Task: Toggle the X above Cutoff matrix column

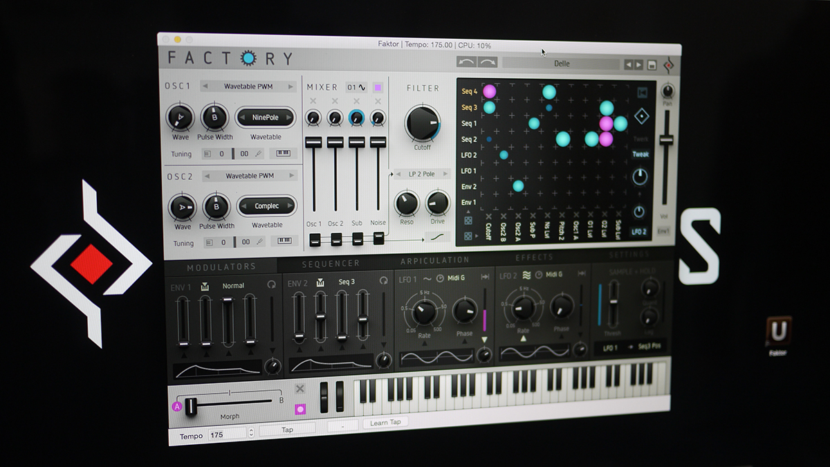Action: pyautogui.click(x=489, y=217)
